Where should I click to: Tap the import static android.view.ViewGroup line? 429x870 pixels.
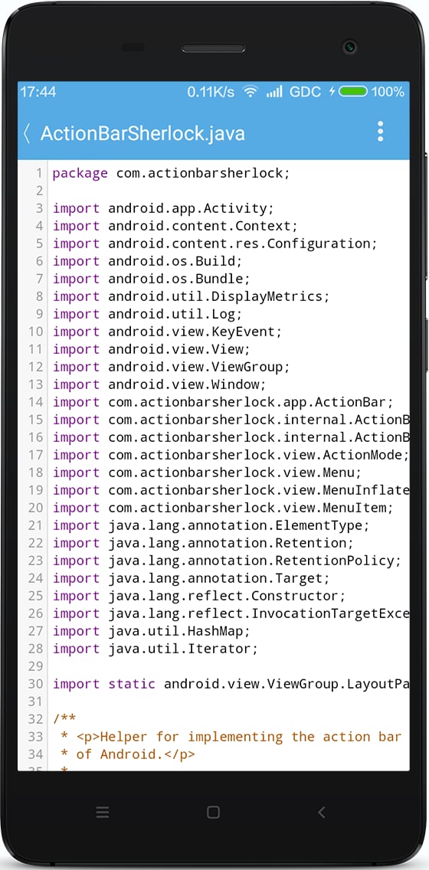[231, 684]
